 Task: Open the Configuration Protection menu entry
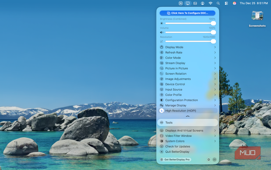(188, 100)
